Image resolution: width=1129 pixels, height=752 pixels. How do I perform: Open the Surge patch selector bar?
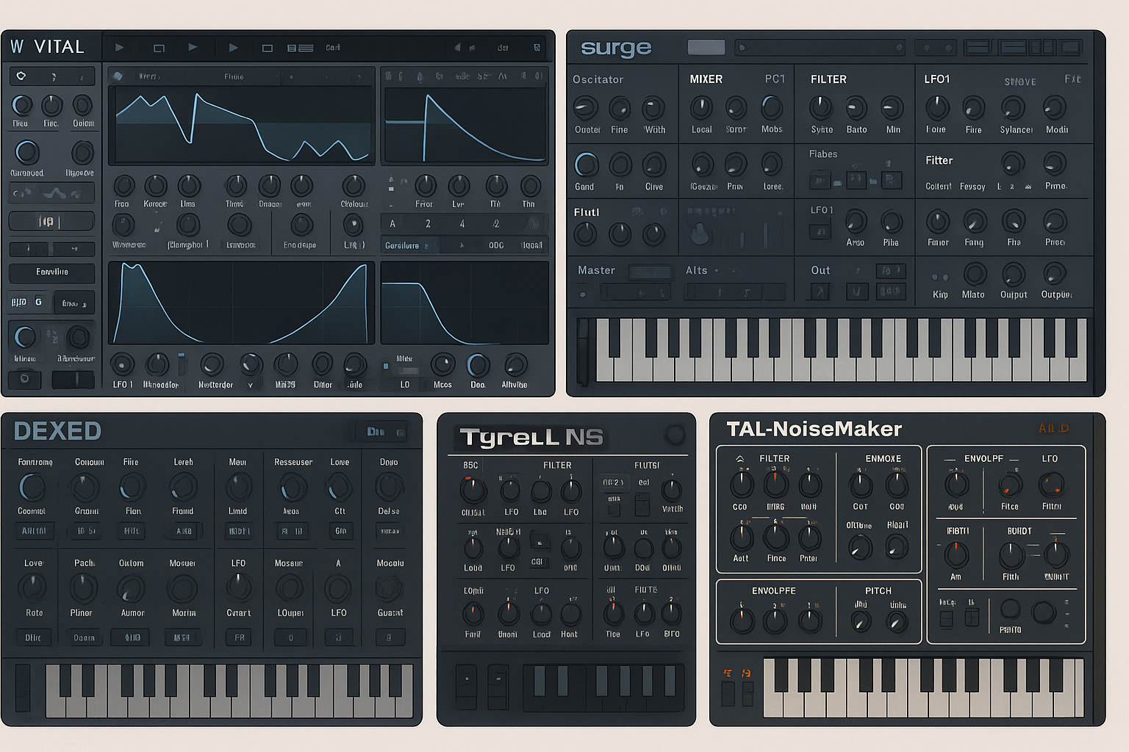[x=820, y=48]
